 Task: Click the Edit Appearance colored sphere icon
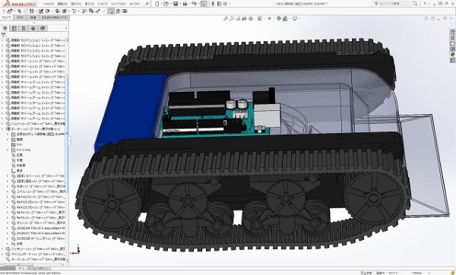(x=279, y=18)
